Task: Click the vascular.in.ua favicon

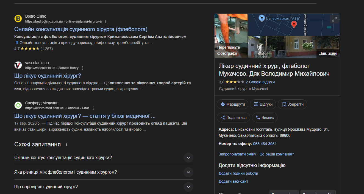Action: click(x=18, y=65)
